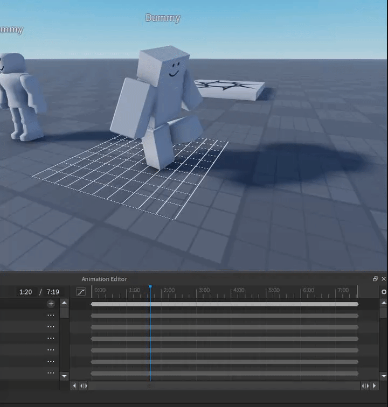Click the timeline vertical scrollbar thumb at far right
Viewport: 388px width, 407px height.
pos(384,312)
